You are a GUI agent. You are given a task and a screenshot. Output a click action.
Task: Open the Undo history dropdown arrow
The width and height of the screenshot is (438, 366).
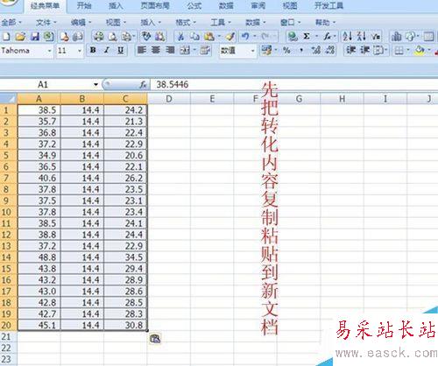(255, 37)
